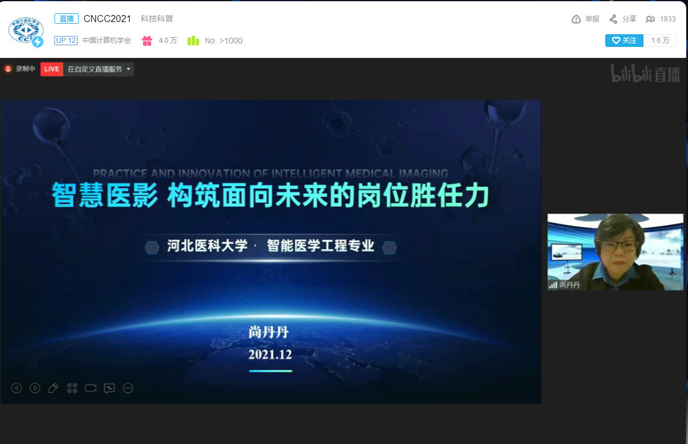Viewport: 688px width, 444px height.
Task: Toggle the subtitles icon in slide toolbar
Action: tap(109, 388)
